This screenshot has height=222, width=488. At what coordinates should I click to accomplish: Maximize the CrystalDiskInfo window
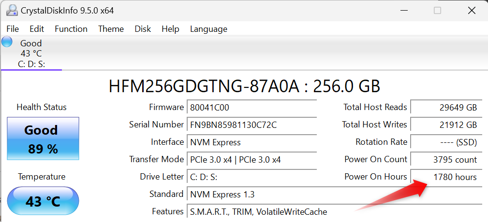[437, 10]
